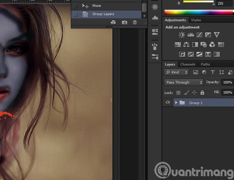Open the Histogram panel icon
234x180 pixels.
tap(155, 18)
